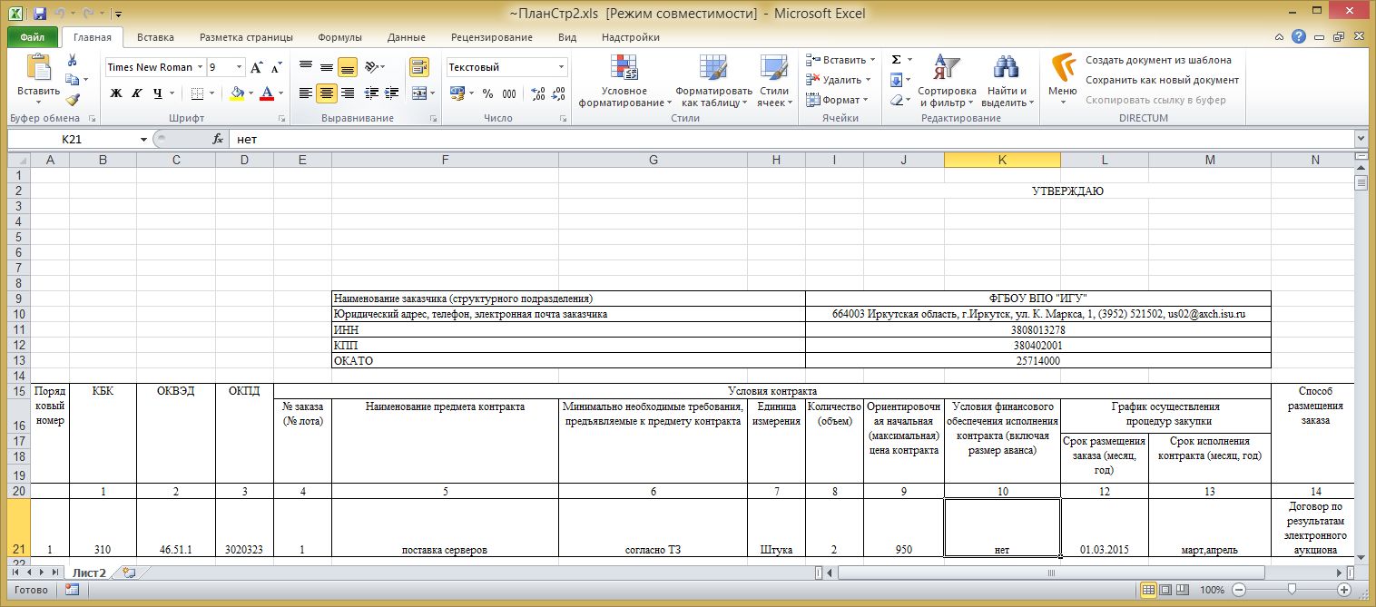The height and width of the screenshot is (607, 1376).
Task: Select the Format Painter brush icon
Action: coord(73,100)
